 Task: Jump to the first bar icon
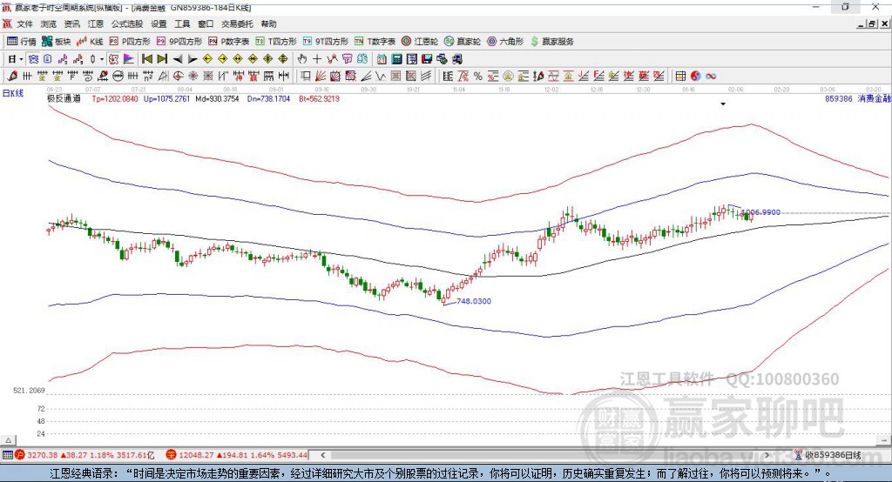coord(147,59)
